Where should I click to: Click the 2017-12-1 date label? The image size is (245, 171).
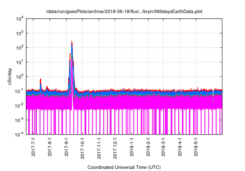tap(115, 148)
